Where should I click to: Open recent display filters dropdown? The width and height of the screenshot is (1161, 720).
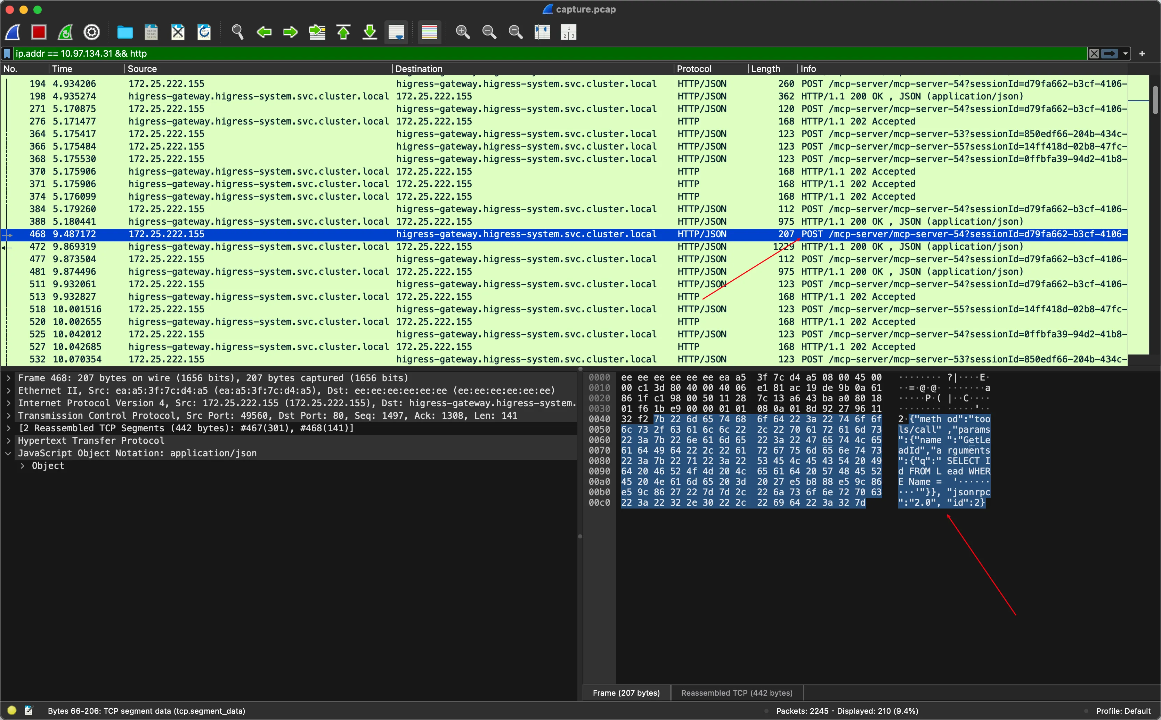[x=1125, y=53]
